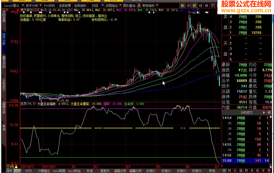Click the 讯 news icon at bottom right

click(252, 170)
